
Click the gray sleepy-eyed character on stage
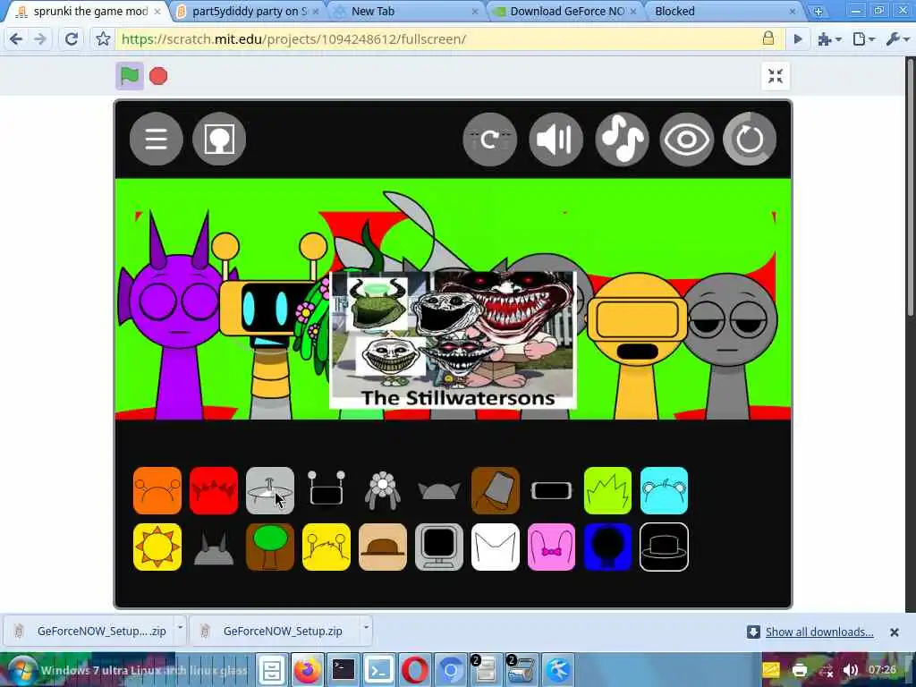click(x=729, y=344)
